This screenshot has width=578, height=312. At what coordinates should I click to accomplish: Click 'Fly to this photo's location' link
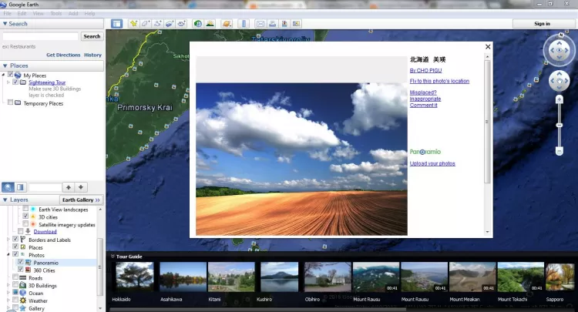[439, 81]
